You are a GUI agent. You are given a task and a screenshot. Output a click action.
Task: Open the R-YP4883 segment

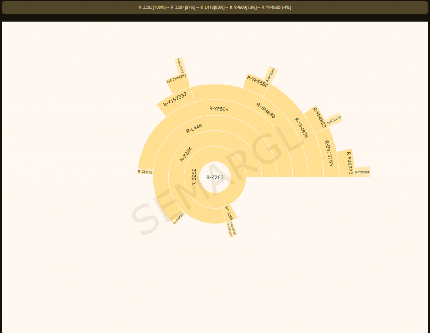(x=319, y=117)
